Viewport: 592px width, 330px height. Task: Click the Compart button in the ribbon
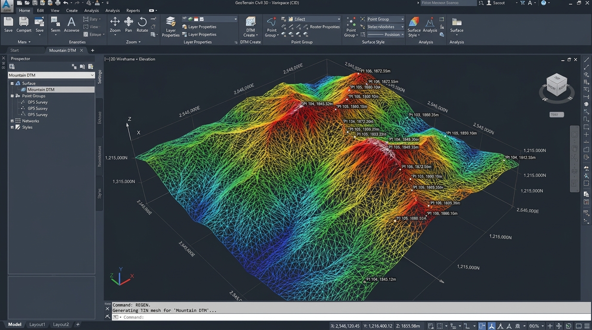pyautogui.click(x=24, y=24)
